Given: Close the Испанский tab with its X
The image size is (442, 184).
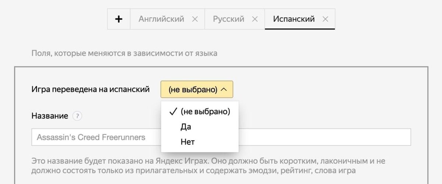Looking at the screenshot, I should point(325,19).
